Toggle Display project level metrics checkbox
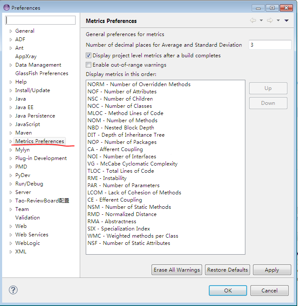298x306 pixels. point(88,56)
